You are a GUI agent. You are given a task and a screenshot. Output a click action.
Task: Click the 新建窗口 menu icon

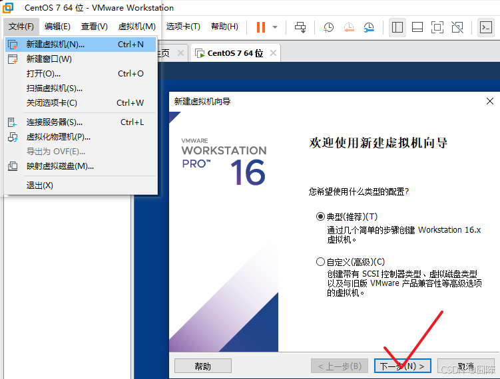[13, 59]
